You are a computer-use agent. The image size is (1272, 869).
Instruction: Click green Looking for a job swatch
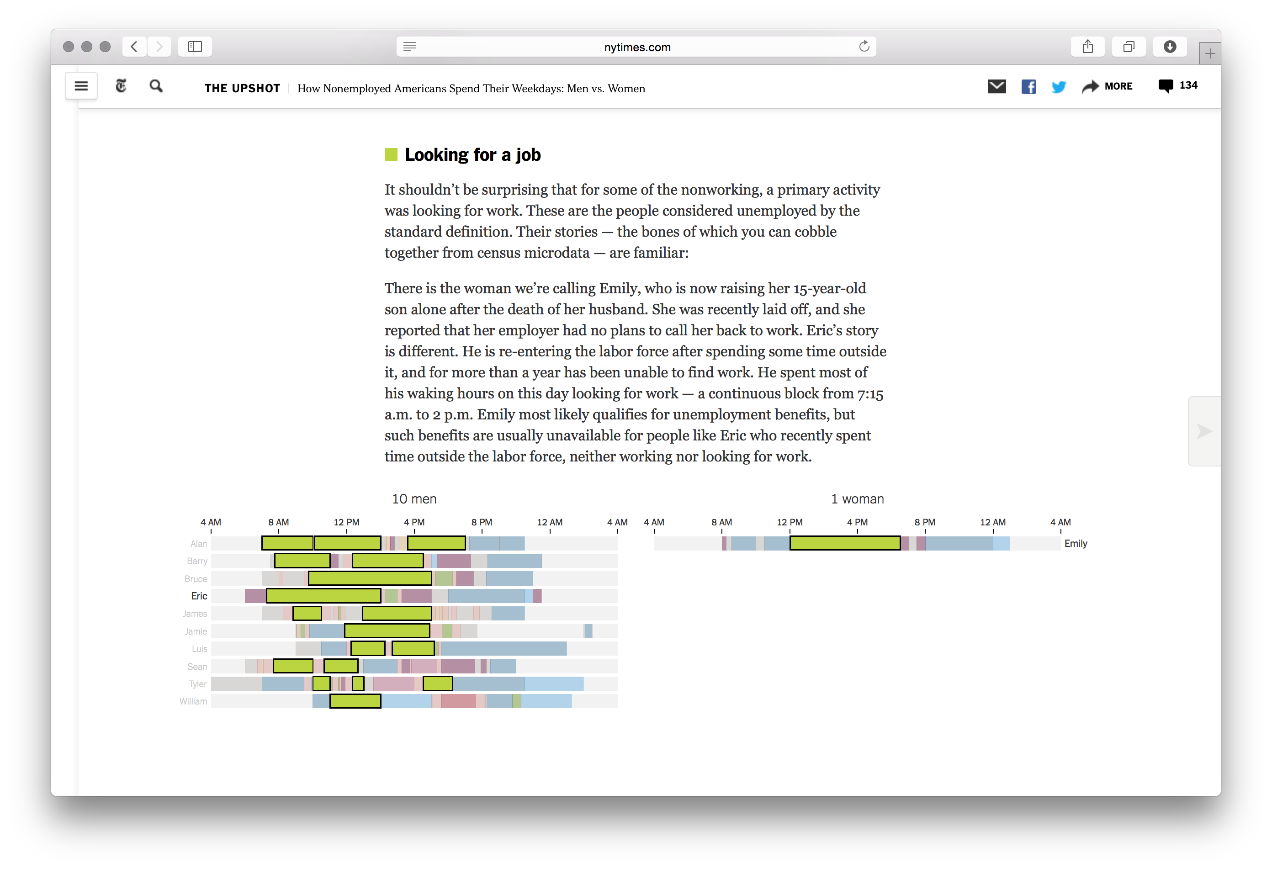click(391, 154)
